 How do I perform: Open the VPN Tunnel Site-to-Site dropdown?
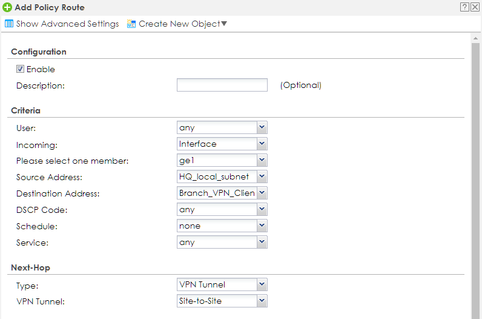[x=262, y=301]
